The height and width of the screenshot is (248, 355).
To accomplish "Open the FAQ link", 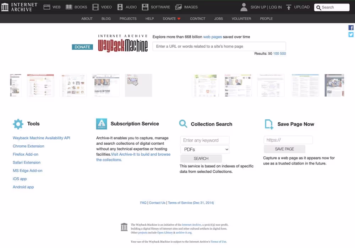I will (143, 203).
